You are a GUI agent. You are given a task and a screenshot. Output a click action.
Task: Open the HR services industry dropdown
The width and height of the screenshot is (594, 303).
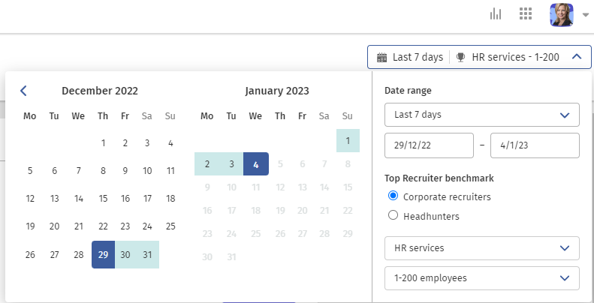pyautogui.click(x=481, y=247)
